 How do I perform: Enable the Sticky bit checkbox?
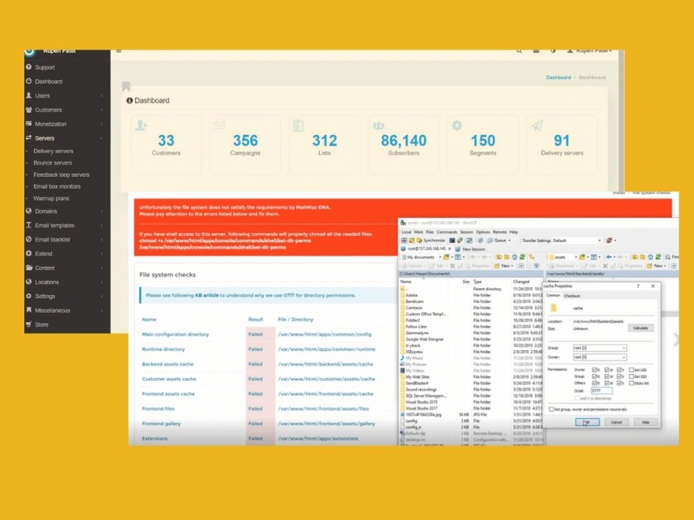click(631, 383)
